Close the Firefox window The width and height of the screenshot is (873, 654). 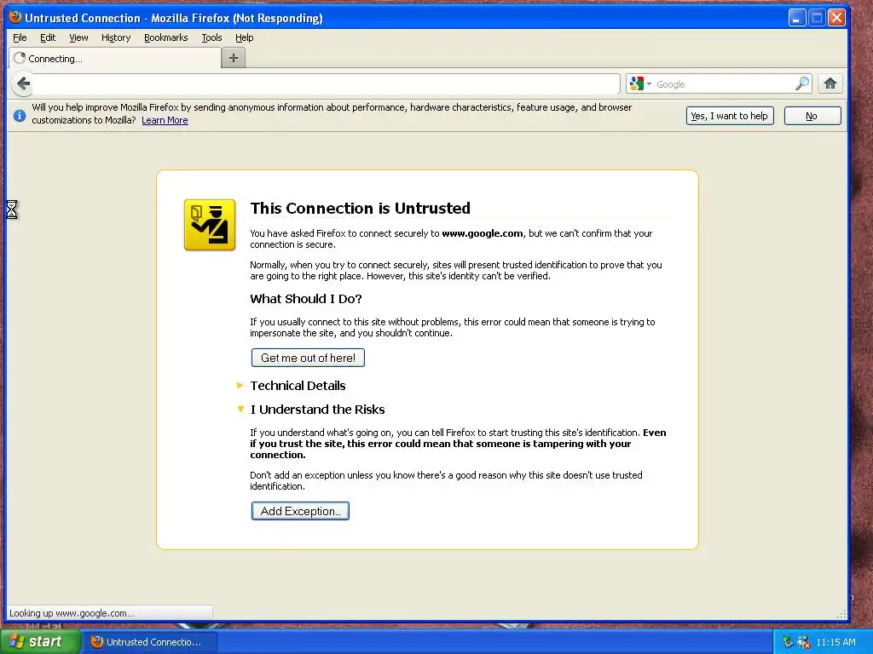tap(836, 18)
